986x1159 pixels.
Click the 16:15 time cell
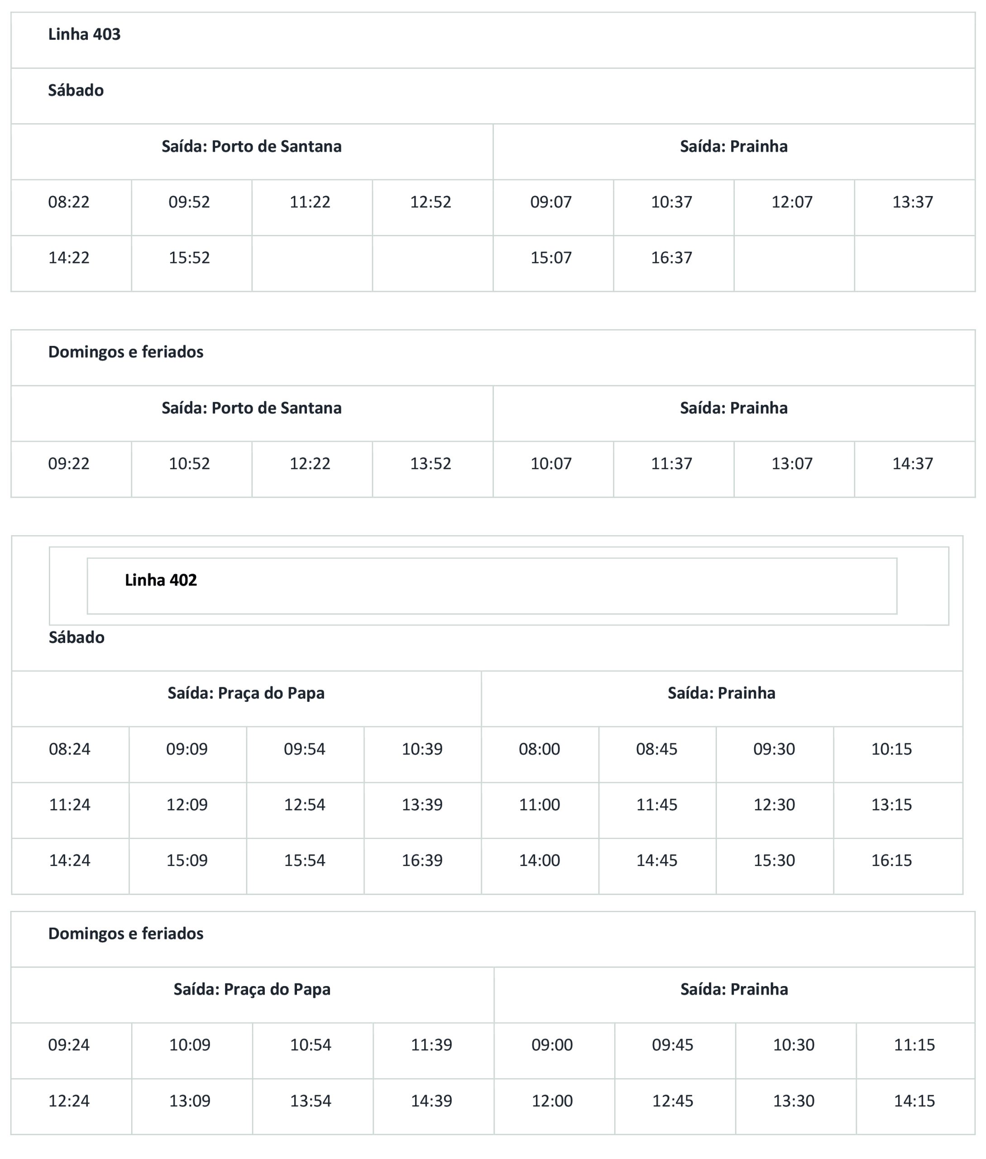click(891, 861)
